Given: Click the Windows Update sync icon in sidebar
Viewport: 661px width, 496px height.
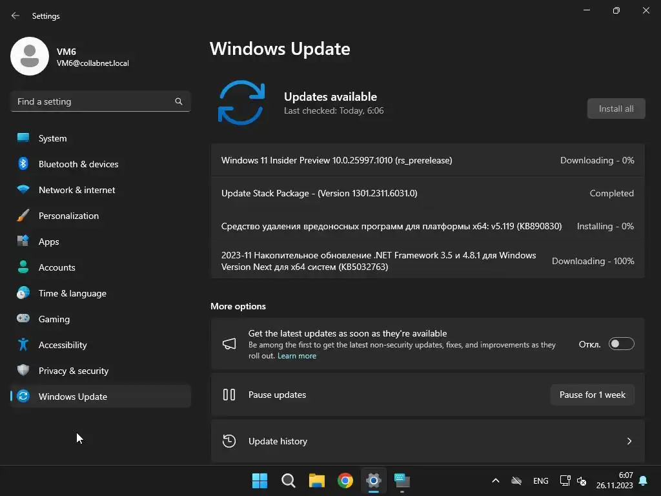Looking at the screenshot, I should point(23,396).
